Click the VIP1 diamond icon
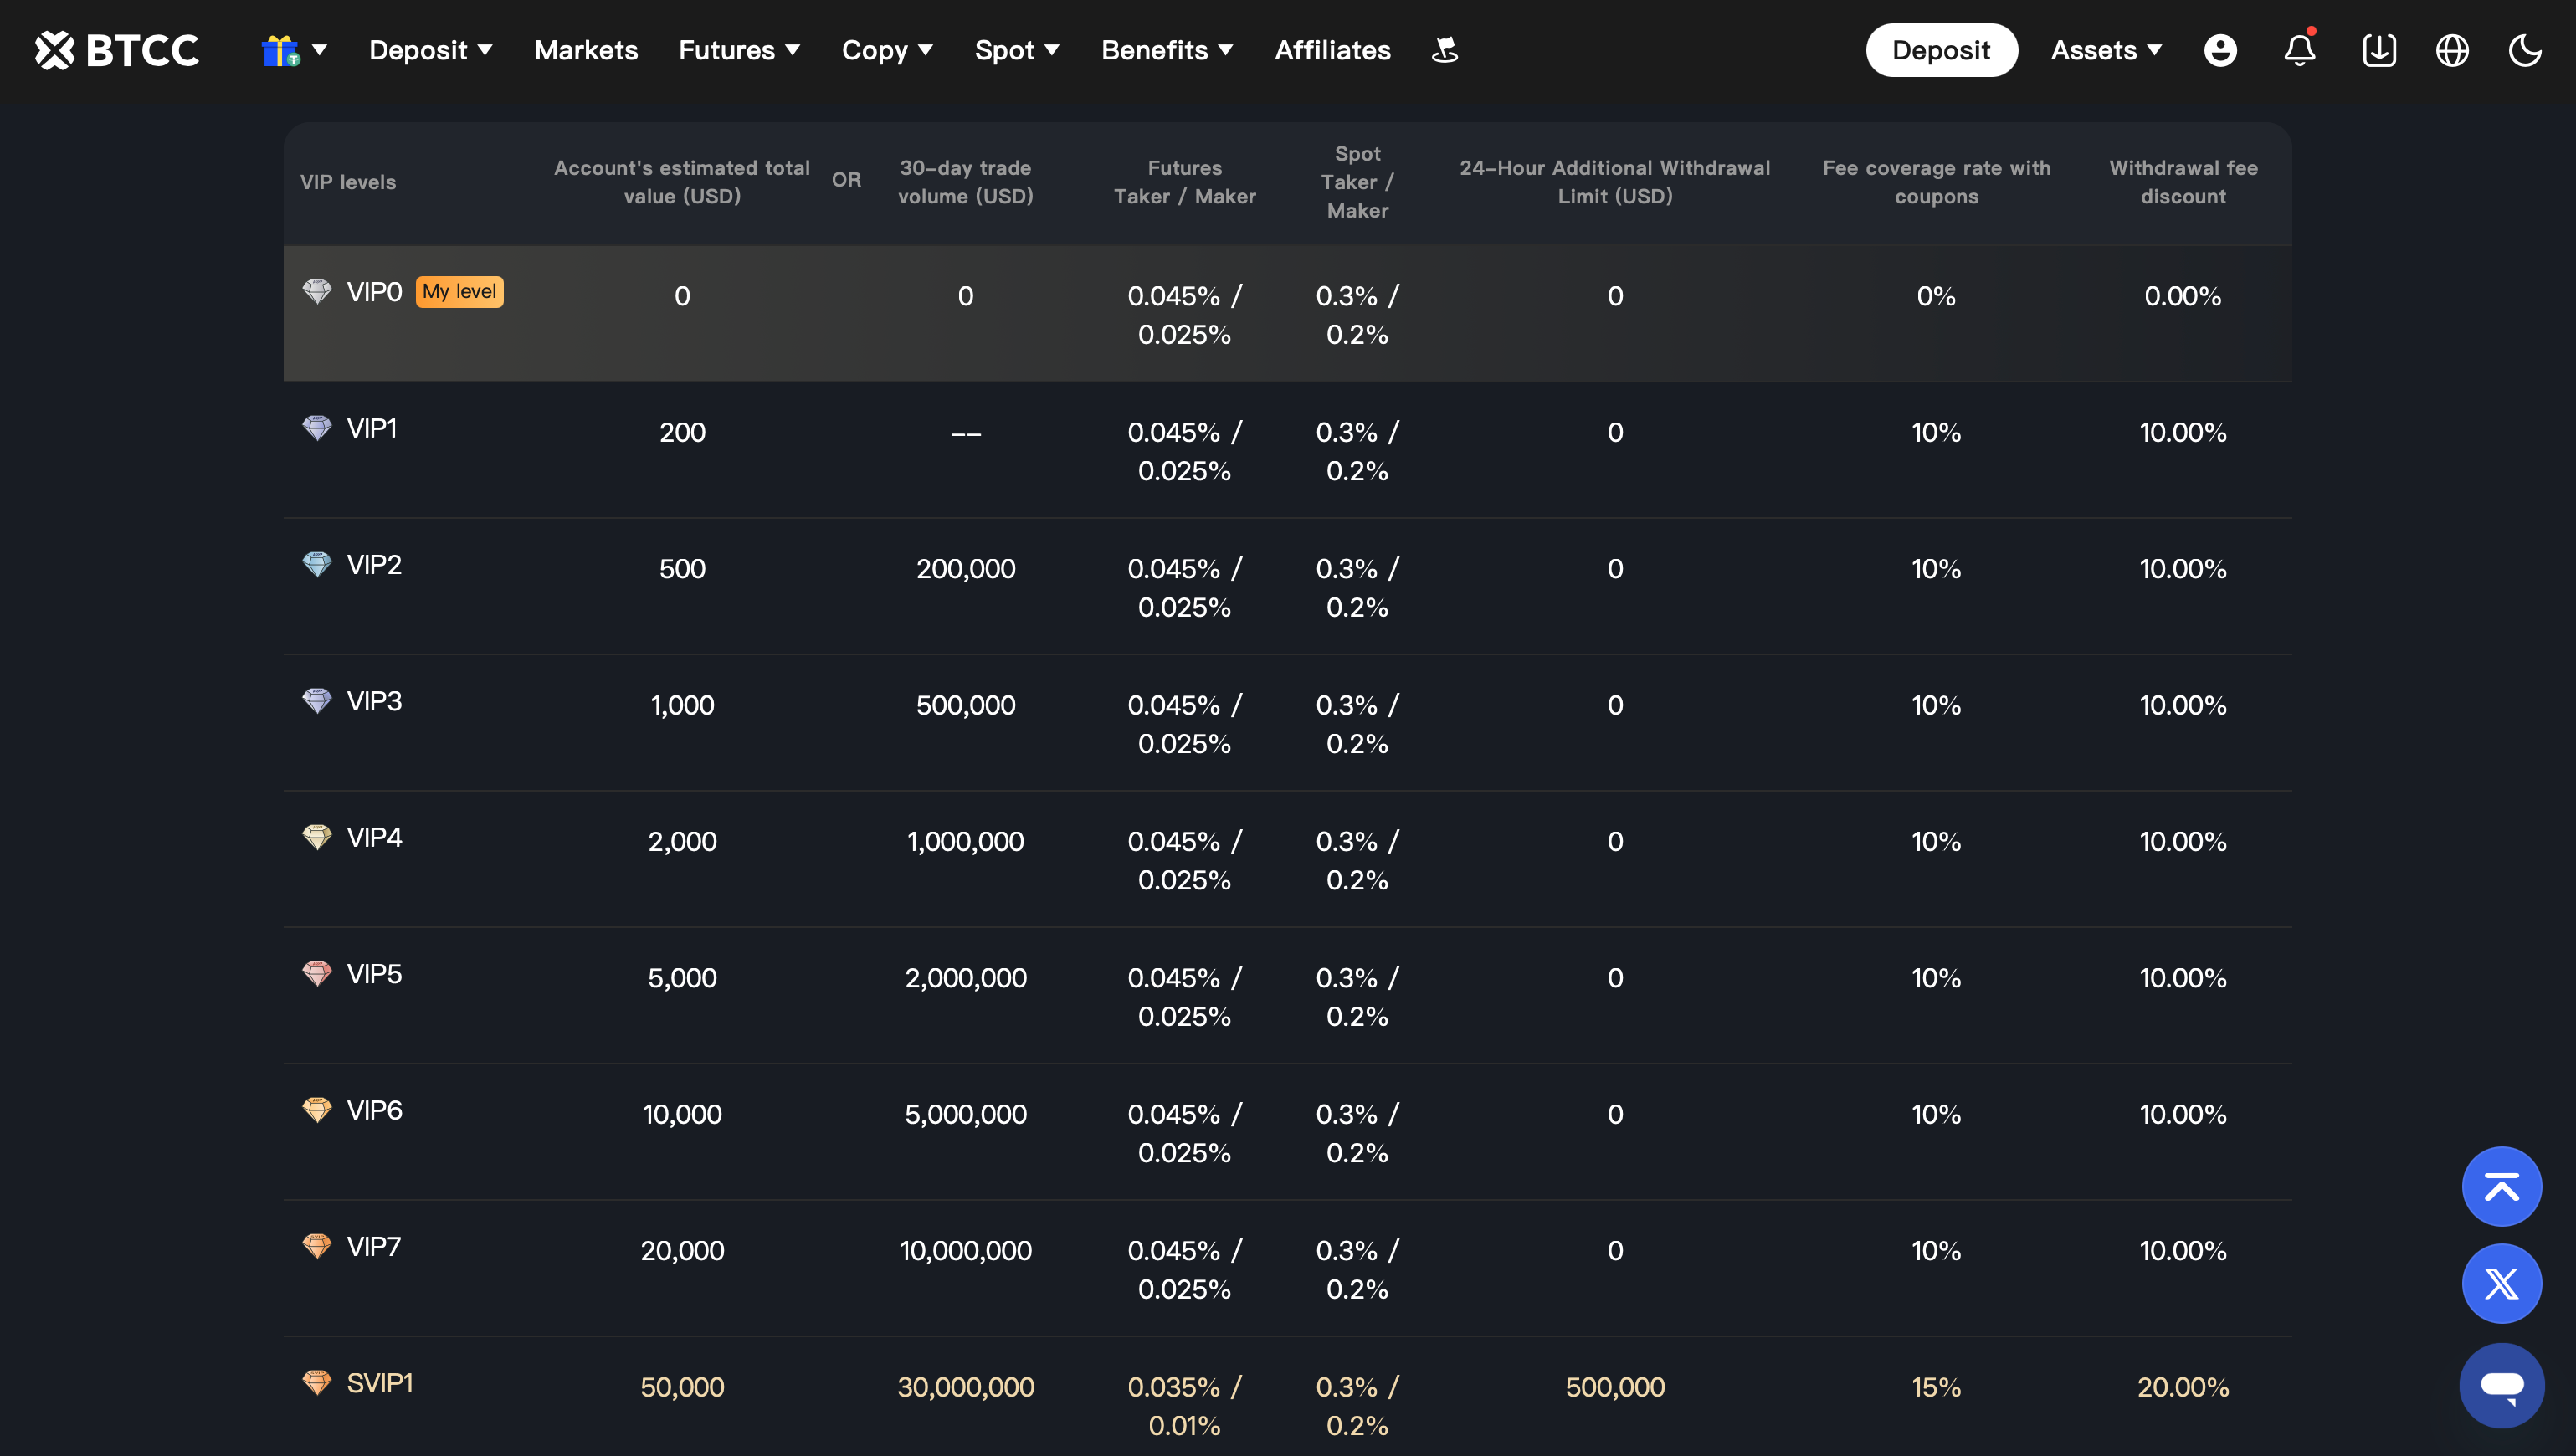 coord(317,428)
